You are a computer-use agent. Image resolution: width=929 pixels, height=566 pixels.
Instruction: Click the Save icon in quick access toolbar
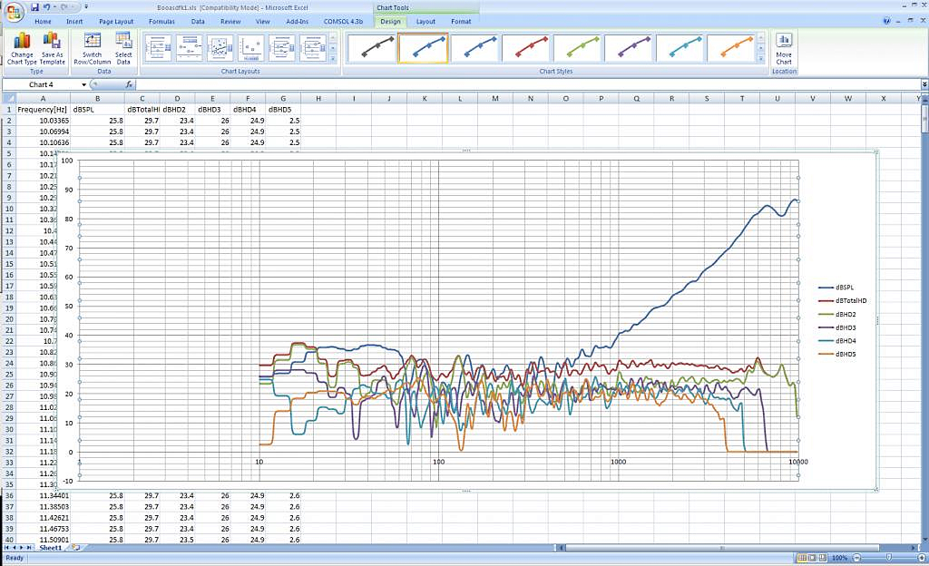(x=34, y=6)
